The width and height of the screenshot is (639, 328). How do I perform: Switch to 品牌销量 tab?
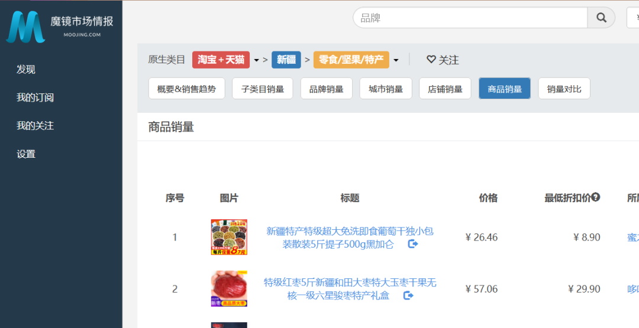pos(327,88)
